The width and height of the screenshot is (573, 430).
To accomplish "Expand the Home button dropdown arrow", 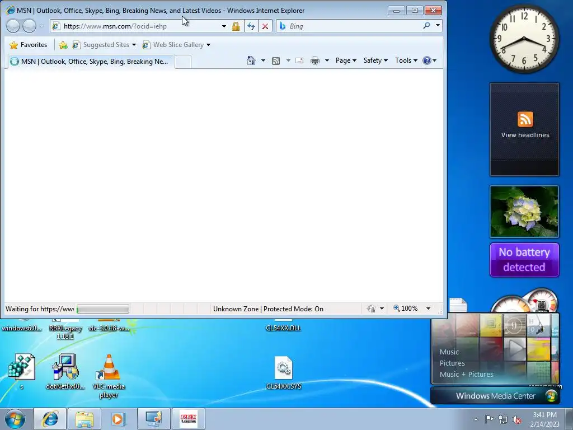I will pyautogui.click(x=263, y=60).
